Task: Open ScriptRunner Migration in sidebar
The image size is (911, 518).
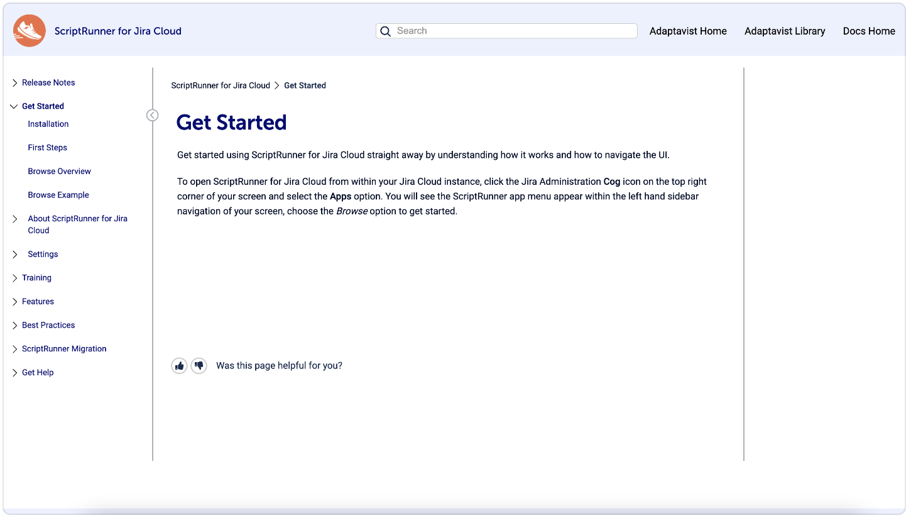Action: (x=64, y=349)
